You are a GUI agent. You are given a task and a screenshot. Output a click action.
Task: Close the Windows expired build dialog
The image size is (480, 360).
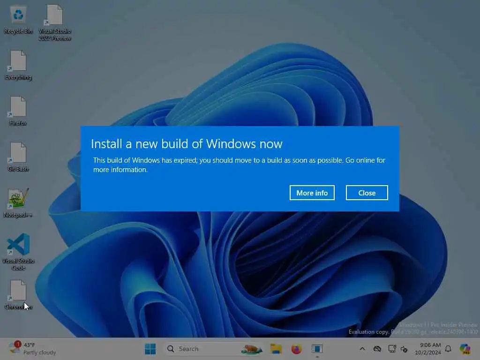(367, 193)
